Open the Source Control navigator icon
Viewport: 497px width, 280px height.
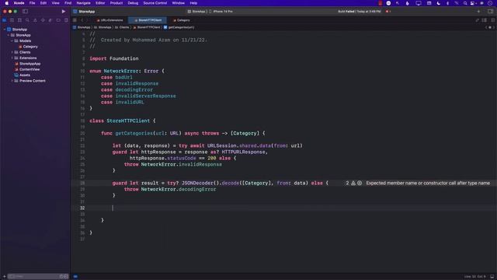click(12, 20)
